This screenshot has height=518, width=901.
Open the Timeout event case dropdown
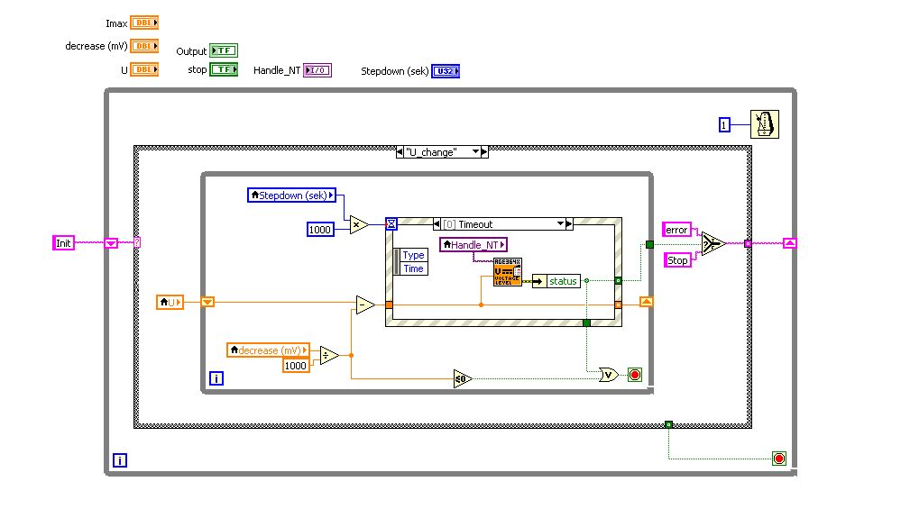(560, 224)
